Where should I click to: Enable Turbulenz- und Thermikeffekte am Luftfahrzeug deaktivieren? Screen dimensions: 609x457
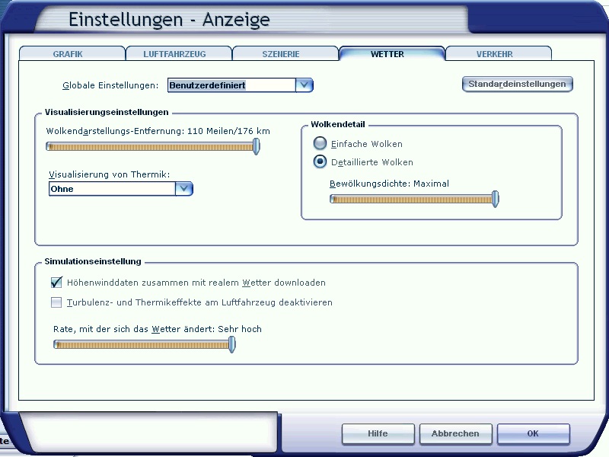pyautogui.click(x=56, y=302)
